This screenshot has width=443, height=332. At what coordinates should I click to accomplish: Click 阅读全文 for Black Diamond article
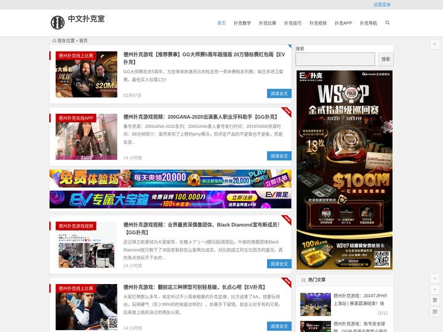click(279, 264)
